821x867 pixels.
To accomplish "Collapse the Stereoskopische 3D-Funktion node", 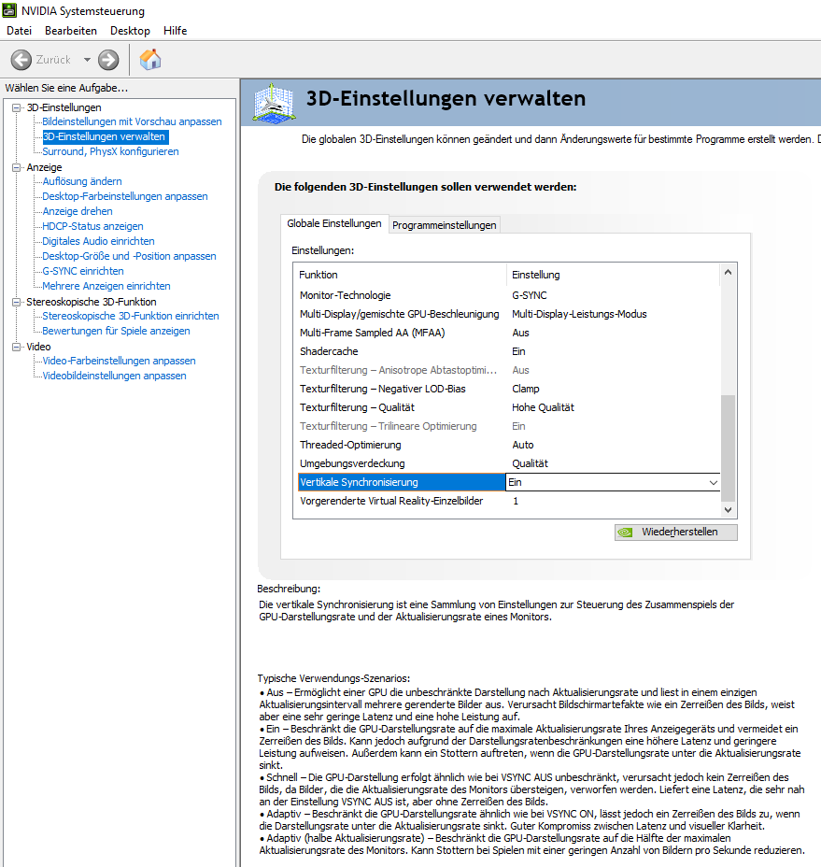I will pyautogui.click(x=17, y=302).
